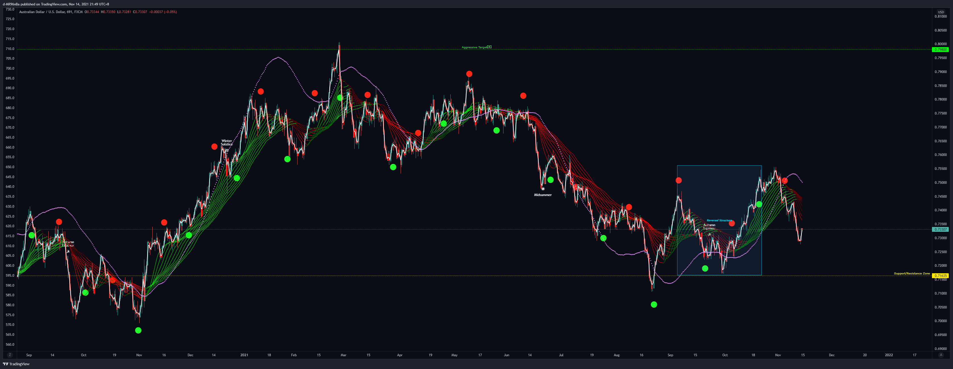Click the 730.0 level on left price scale

tap(10, 9)
